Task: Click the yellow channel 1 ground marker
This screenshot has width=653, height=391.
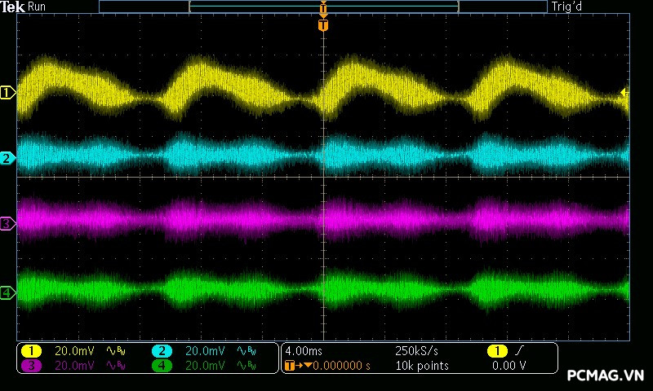Action: 8,94
